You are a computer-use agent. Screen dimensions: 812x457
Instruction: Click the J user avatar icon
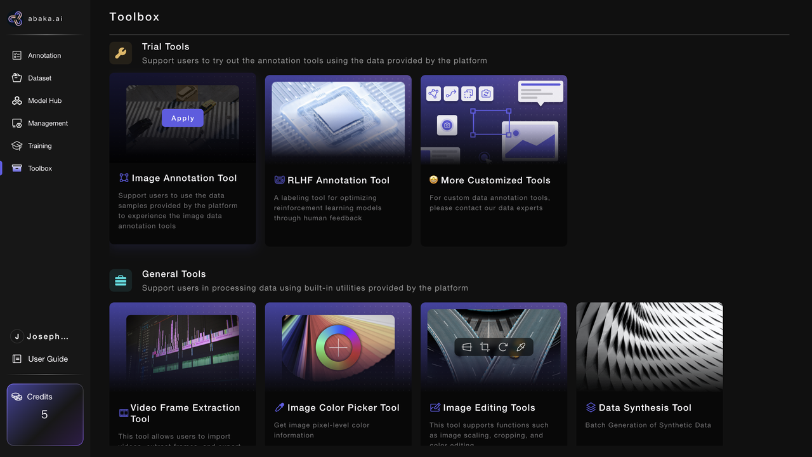17,336
